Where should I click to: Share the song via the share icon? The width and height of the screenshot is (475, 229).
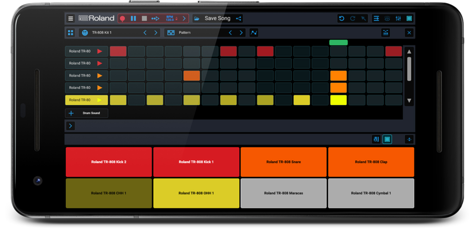coord(238,19)
